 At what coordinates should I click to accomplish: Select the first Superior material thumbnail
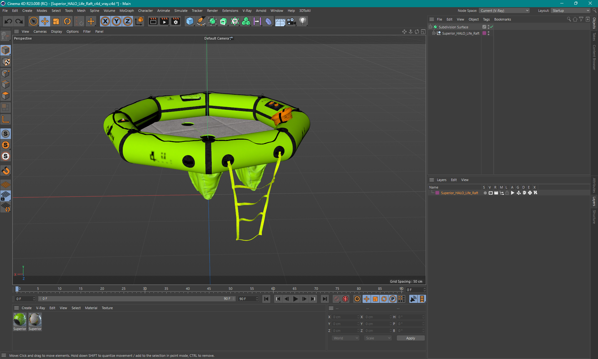pyautogui.click(x=20, y=320)
